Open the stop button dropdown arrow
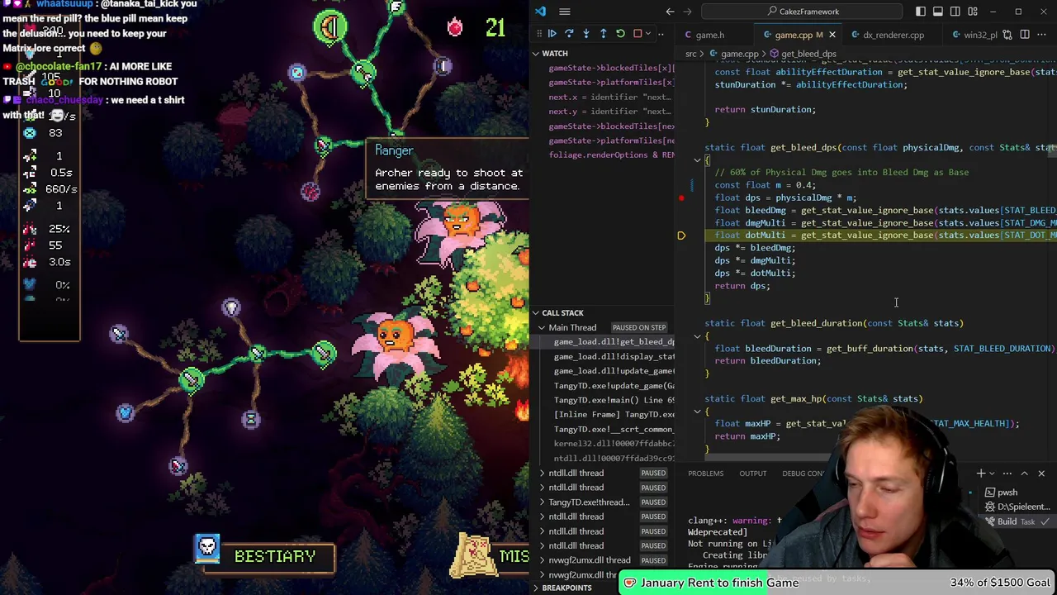The image size is (1057, 595). click(x=649, y=34)
